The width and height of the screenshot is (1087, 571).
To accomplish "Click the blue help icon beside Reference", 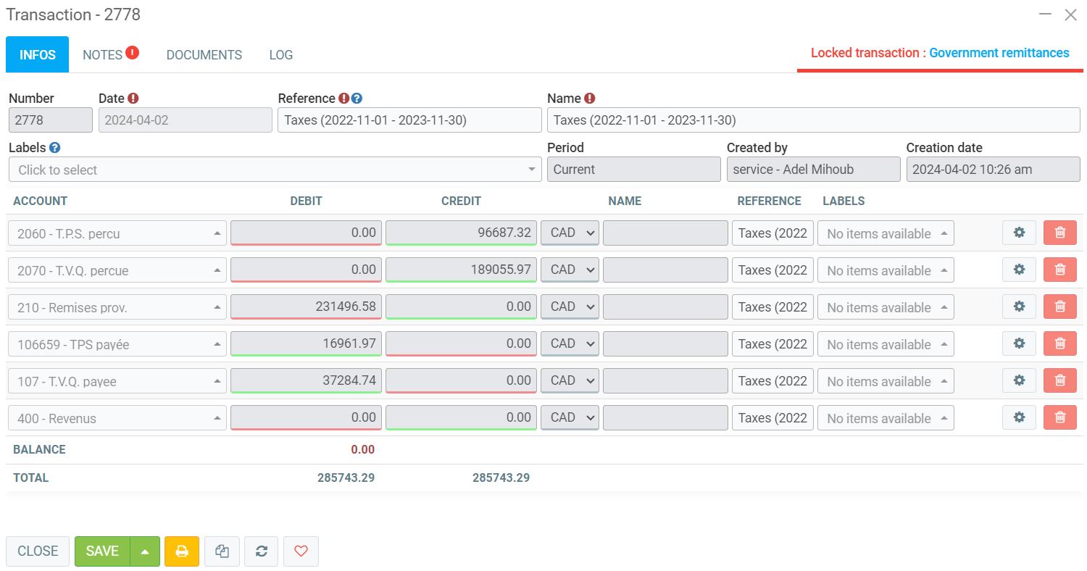I will [x=357, y=99].
